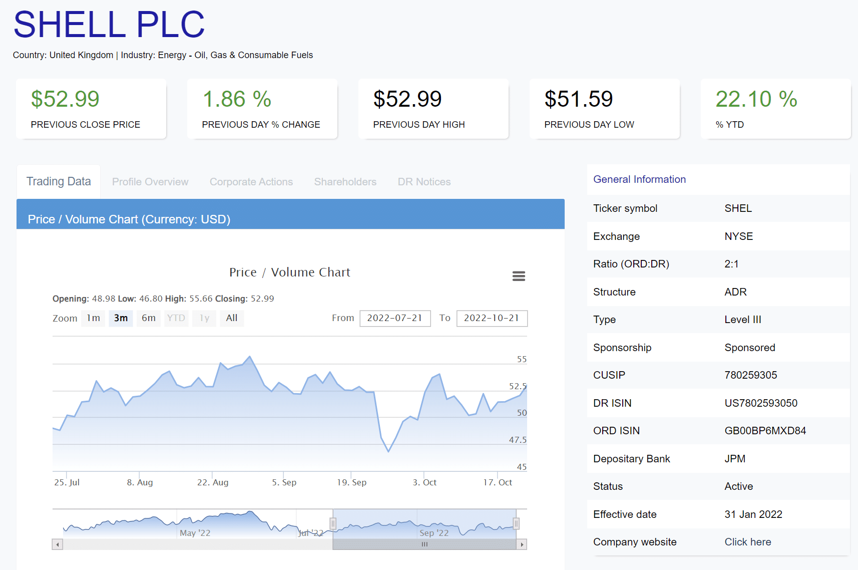View the Shareholders tab
The height and width of the screenshot is (570, 858).
pyautogui.click(x=345, y=181)
